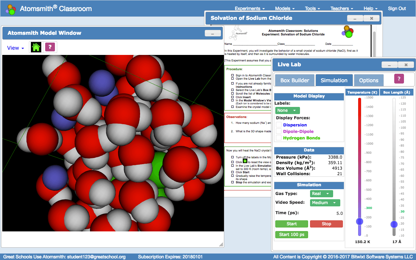416x260 pixels.
Task: Check off 'Turn off the labels' step
Action: click(232, 157)
